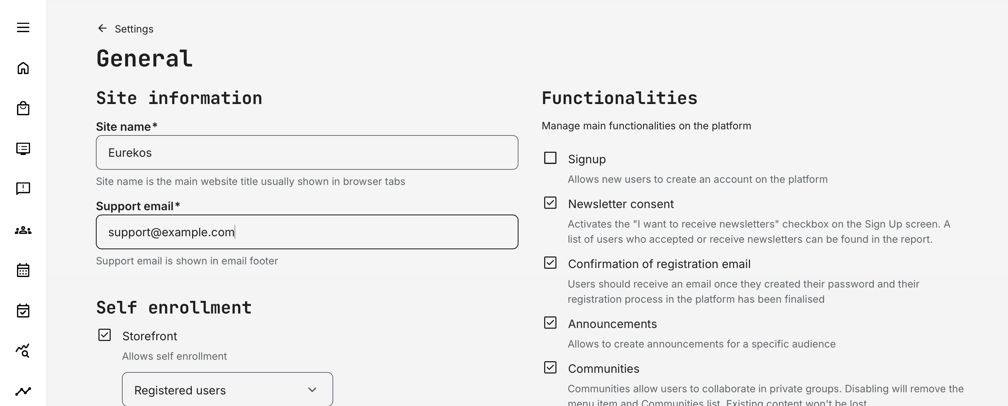
Task: Open the hamburger menu in sidebar
Action: 23,27
